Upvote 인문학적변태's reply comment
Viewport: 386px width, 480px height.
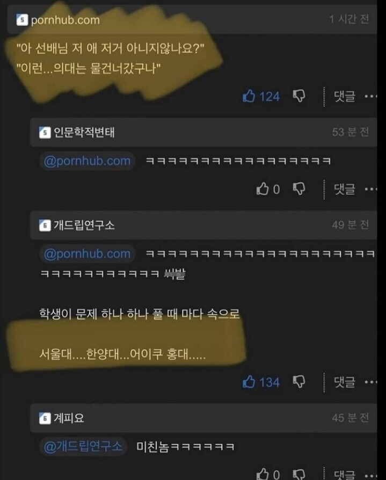tap(263, 189)
